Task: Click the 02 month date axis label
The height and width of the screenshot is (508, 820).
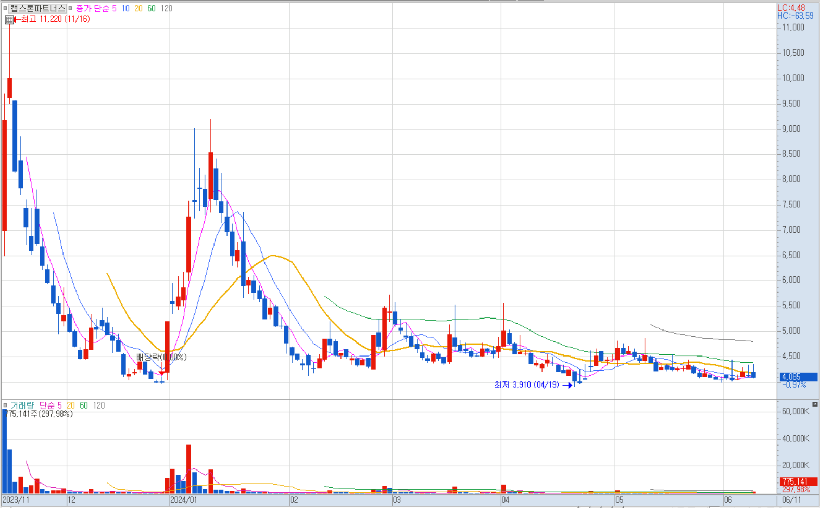Action: click(x=294, y=500)
